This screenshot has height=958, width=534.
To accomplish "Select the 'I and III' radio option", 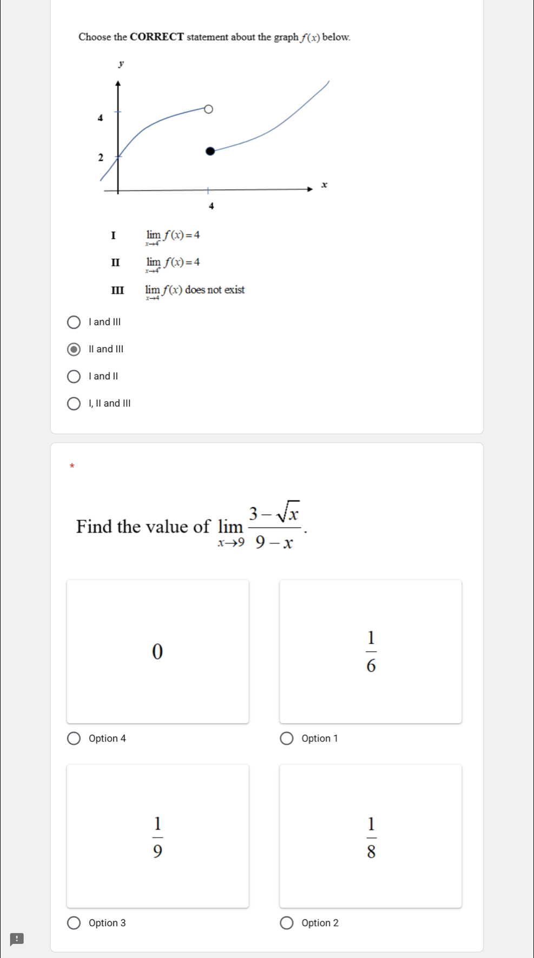I will click(x=74, y=323).
